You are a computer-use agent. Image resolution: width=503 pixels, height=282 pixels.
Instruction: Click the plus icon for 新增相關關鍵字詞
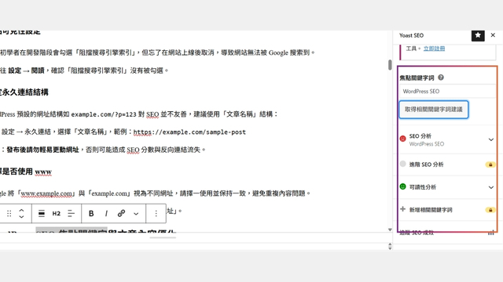pyautogui.click(x=403, y=209)
